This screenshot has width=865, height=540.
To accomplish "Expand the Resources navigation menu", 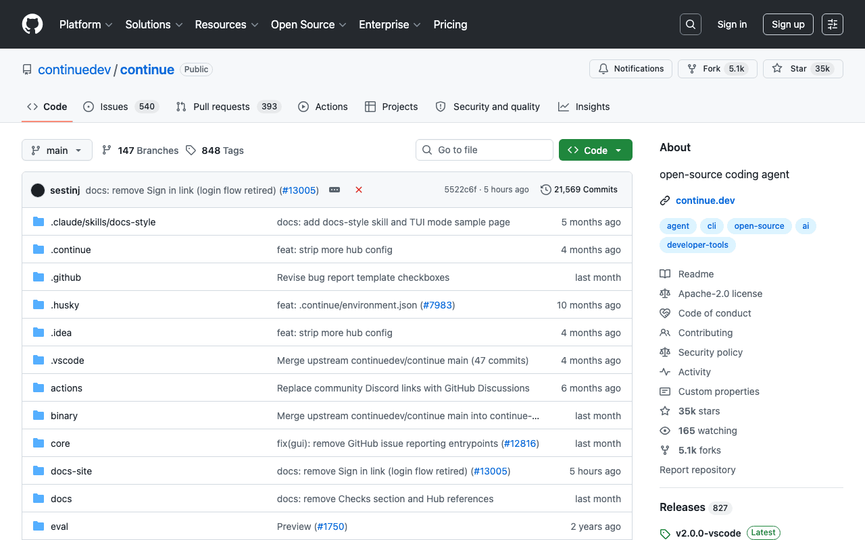I will (x=226, y=24).
